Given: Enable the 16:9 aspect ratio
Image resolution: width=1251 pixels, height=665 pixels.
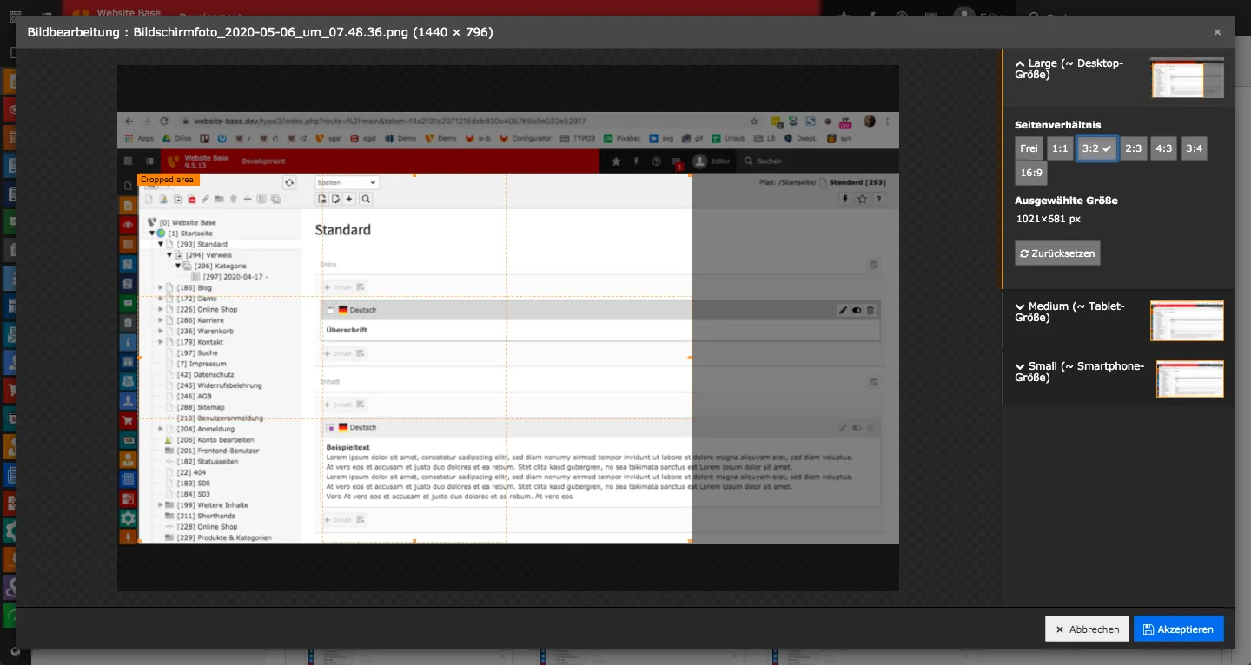Looking at the screenshot, I should pos(1030,173).
